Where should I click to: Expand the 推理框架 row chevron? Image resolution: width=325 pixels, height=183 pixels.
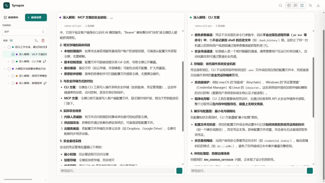(8, 83)
